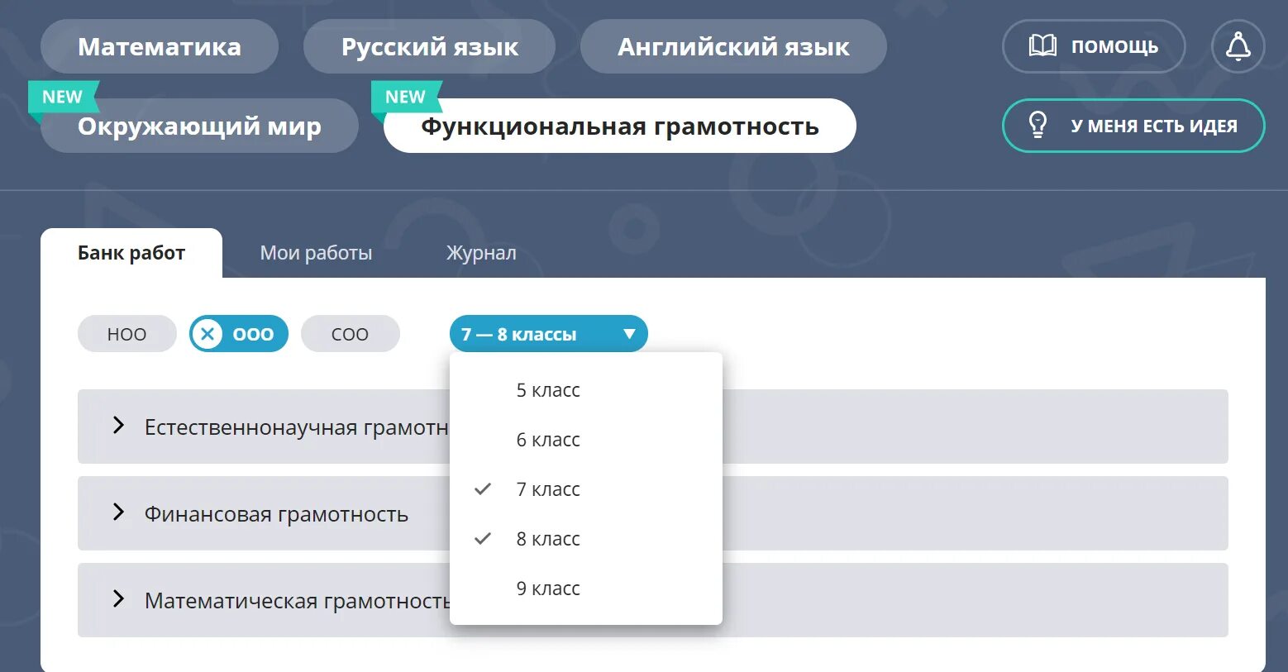This screenshot has width=1288, height=672.
Task: Expand the Математическая грамотность section
Action: pos(117,600)
